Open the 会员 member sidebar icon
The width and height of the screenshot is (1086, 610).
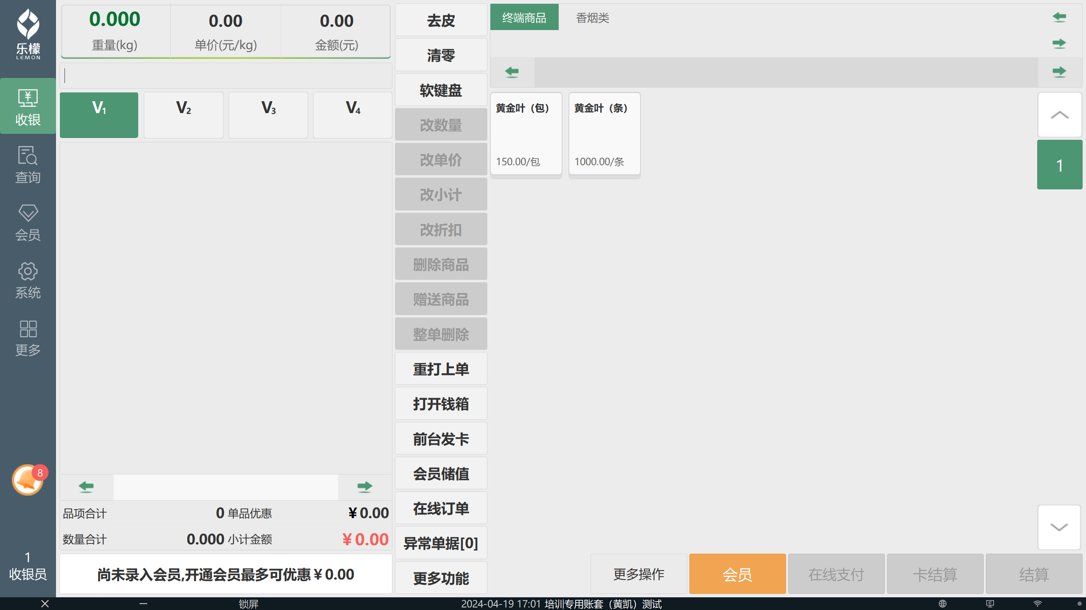point(28,222)
